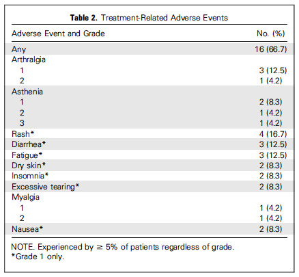This screenshot has width=299, height=277.
Task: Select the Adverse Event and Grade header
Action: [58, 34]
